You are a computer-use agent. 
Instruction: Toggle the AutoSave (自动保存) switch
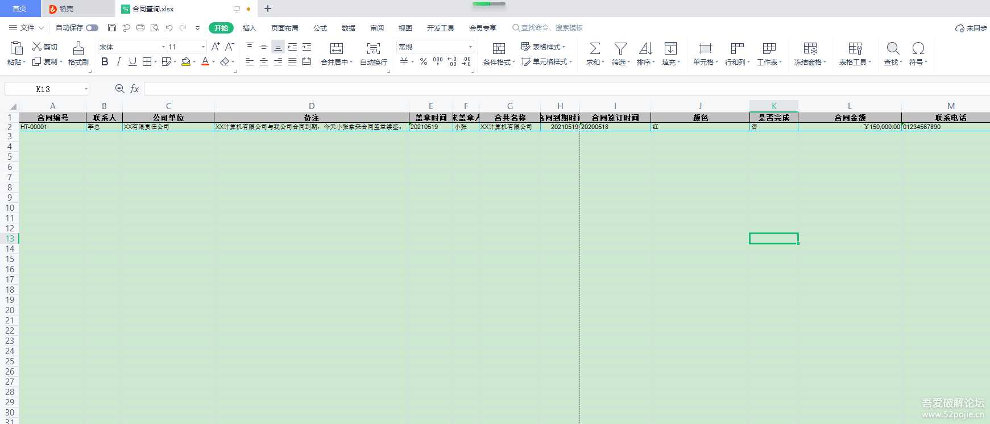[92, 28]
